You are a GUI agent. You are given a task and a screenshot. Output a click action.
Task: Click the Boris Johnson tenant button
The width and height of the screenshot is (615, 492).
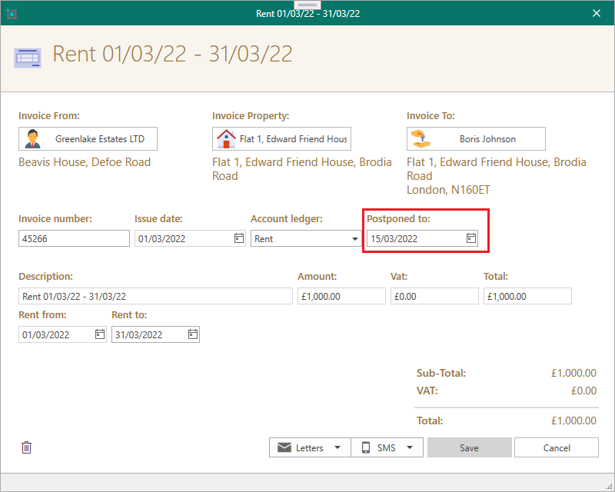(x=476, y=138)
